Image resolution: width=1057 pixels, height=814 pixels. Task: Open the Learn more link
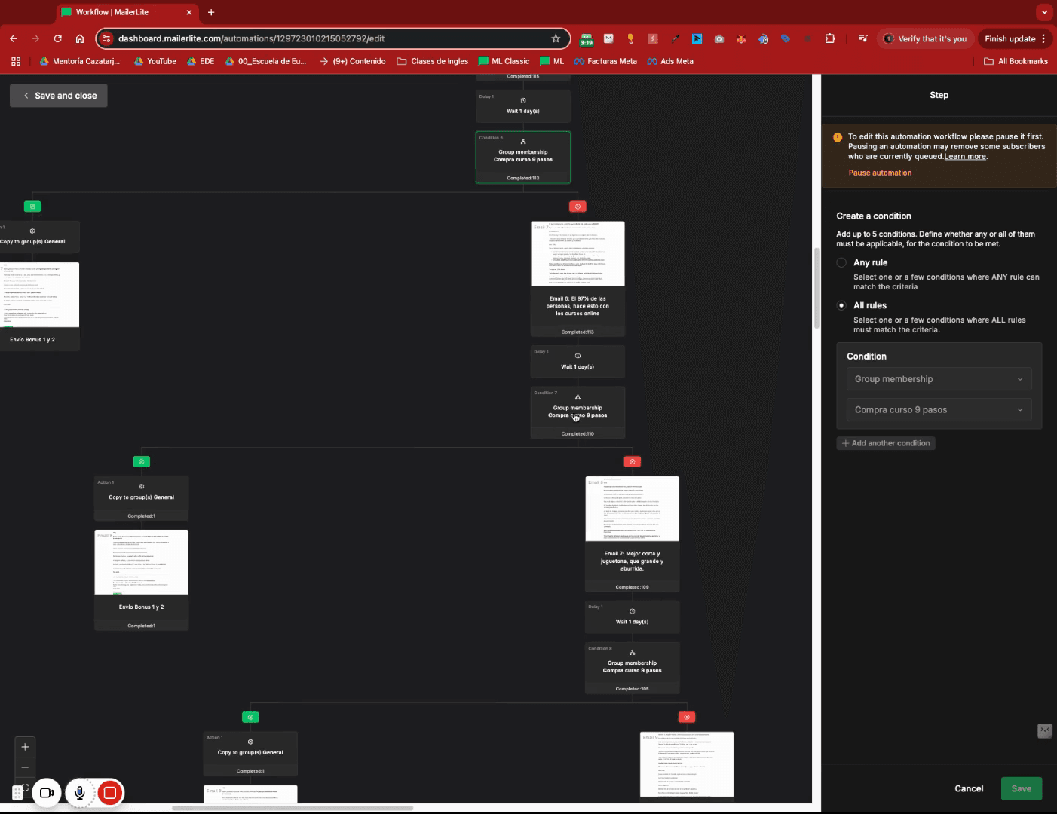965,156
